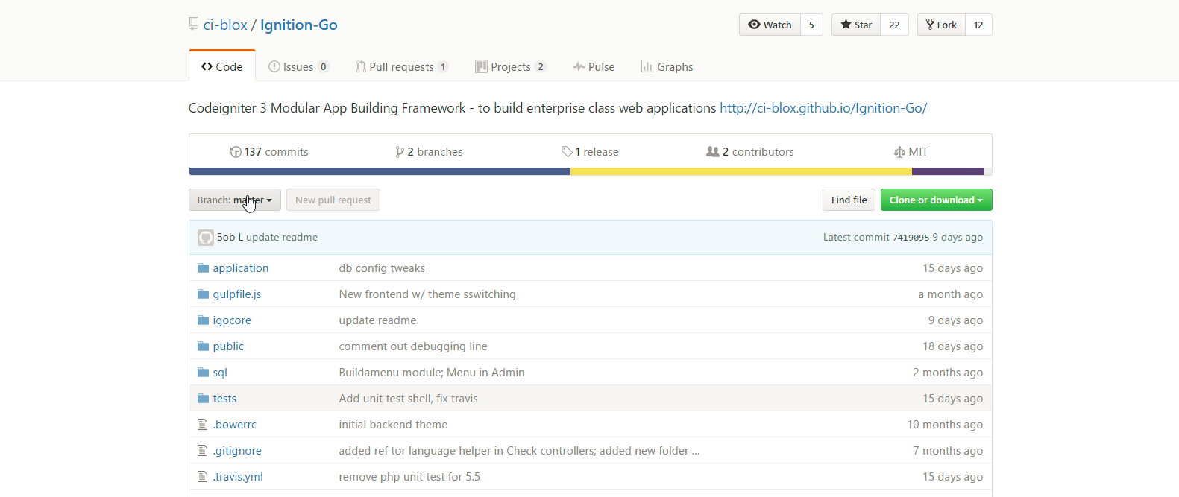1179x497 pixels.
Task: Expand the Clone or download menu
Action: click(x=936, y=200)
